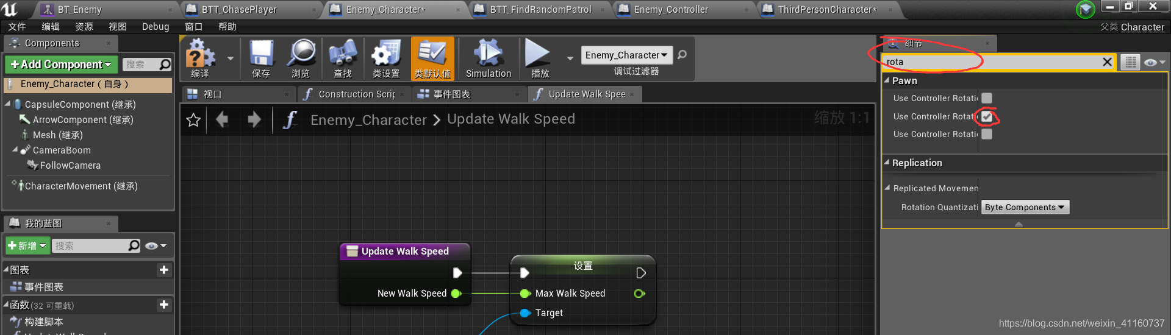Viewport: 1171px width, 335px height.
Task: Toggle first Use Controller Rotation checkbox
Action: (987, 98)
